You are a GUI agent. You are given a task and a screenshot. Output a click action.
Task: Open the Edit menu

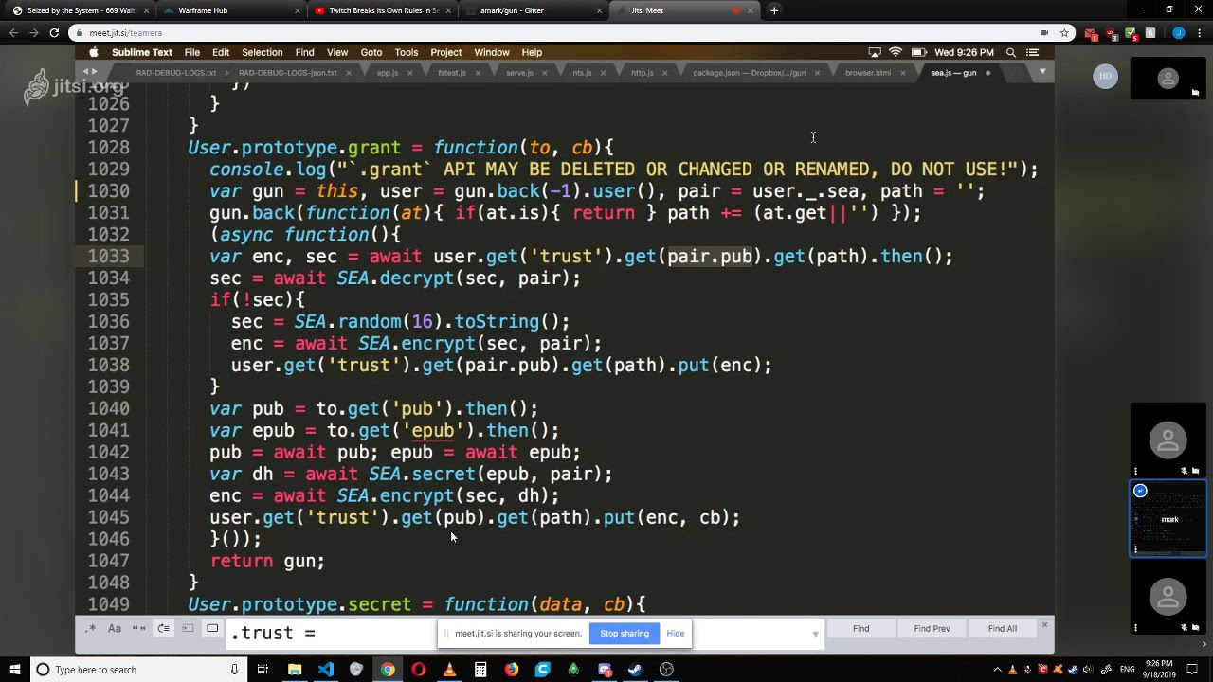(221, 53)
